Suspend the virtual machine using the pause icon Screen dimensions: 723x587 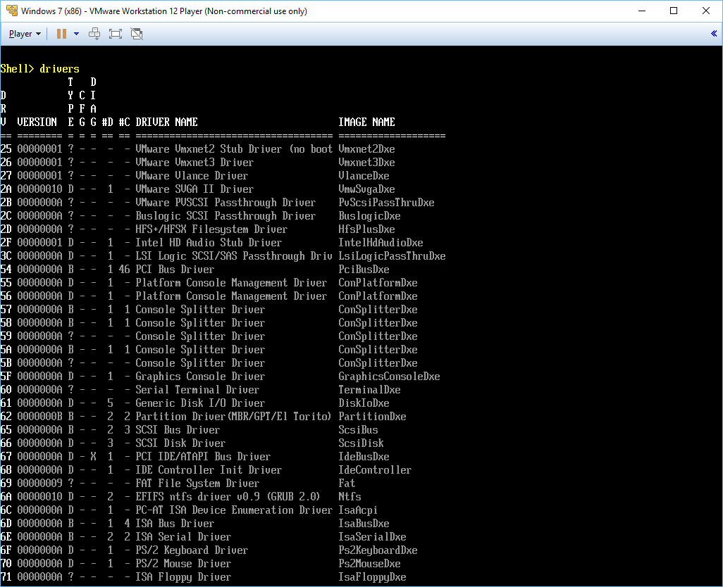(62, 33)
